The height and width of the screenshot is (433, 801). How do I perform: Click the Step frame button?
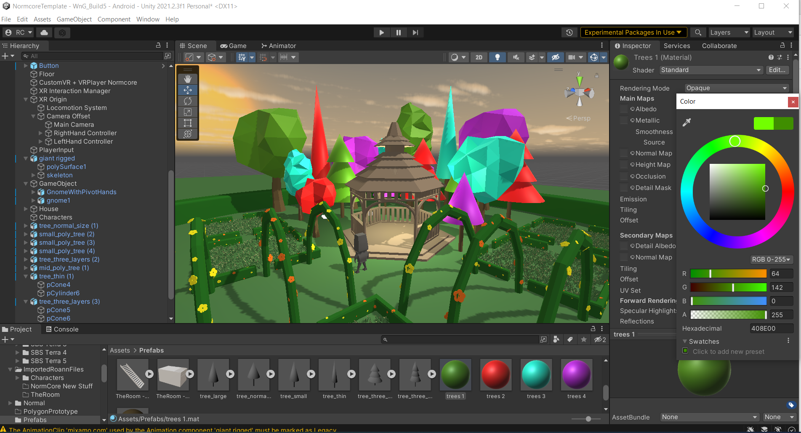[415, 32]
